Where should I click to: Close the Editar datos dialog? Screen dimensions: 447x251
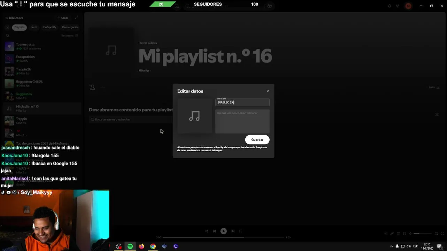[x=268, y=91]
